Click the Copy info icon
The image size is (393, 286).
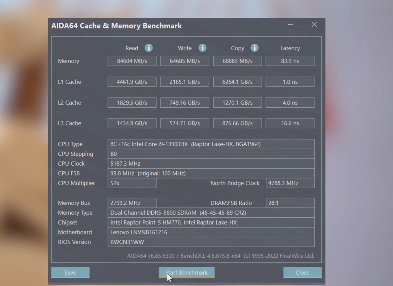[254, 48]
